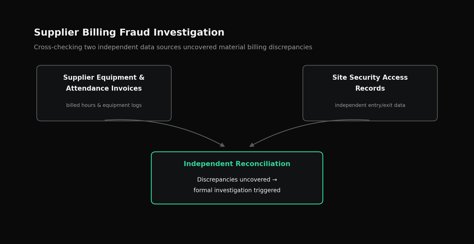Image resolution: width=474 pixels, height=244 pixels.
Task: Click the formal investigation triggered text
Action: 237,190
